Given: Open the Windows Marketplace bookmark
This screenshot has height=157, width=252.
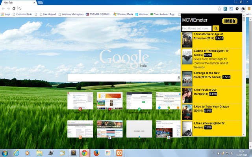Looking at the screenshot, I should click(71, 14).
